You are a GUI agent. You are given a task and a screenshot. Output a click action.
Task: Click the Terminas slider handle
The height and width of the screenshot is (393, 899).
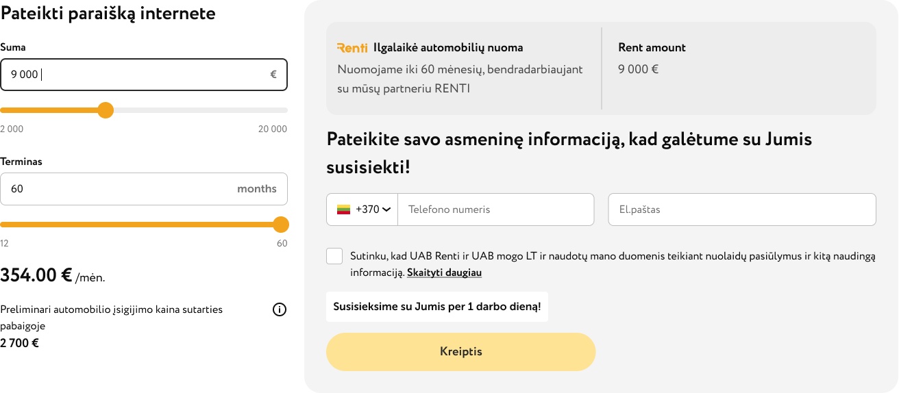coord(280,225)
